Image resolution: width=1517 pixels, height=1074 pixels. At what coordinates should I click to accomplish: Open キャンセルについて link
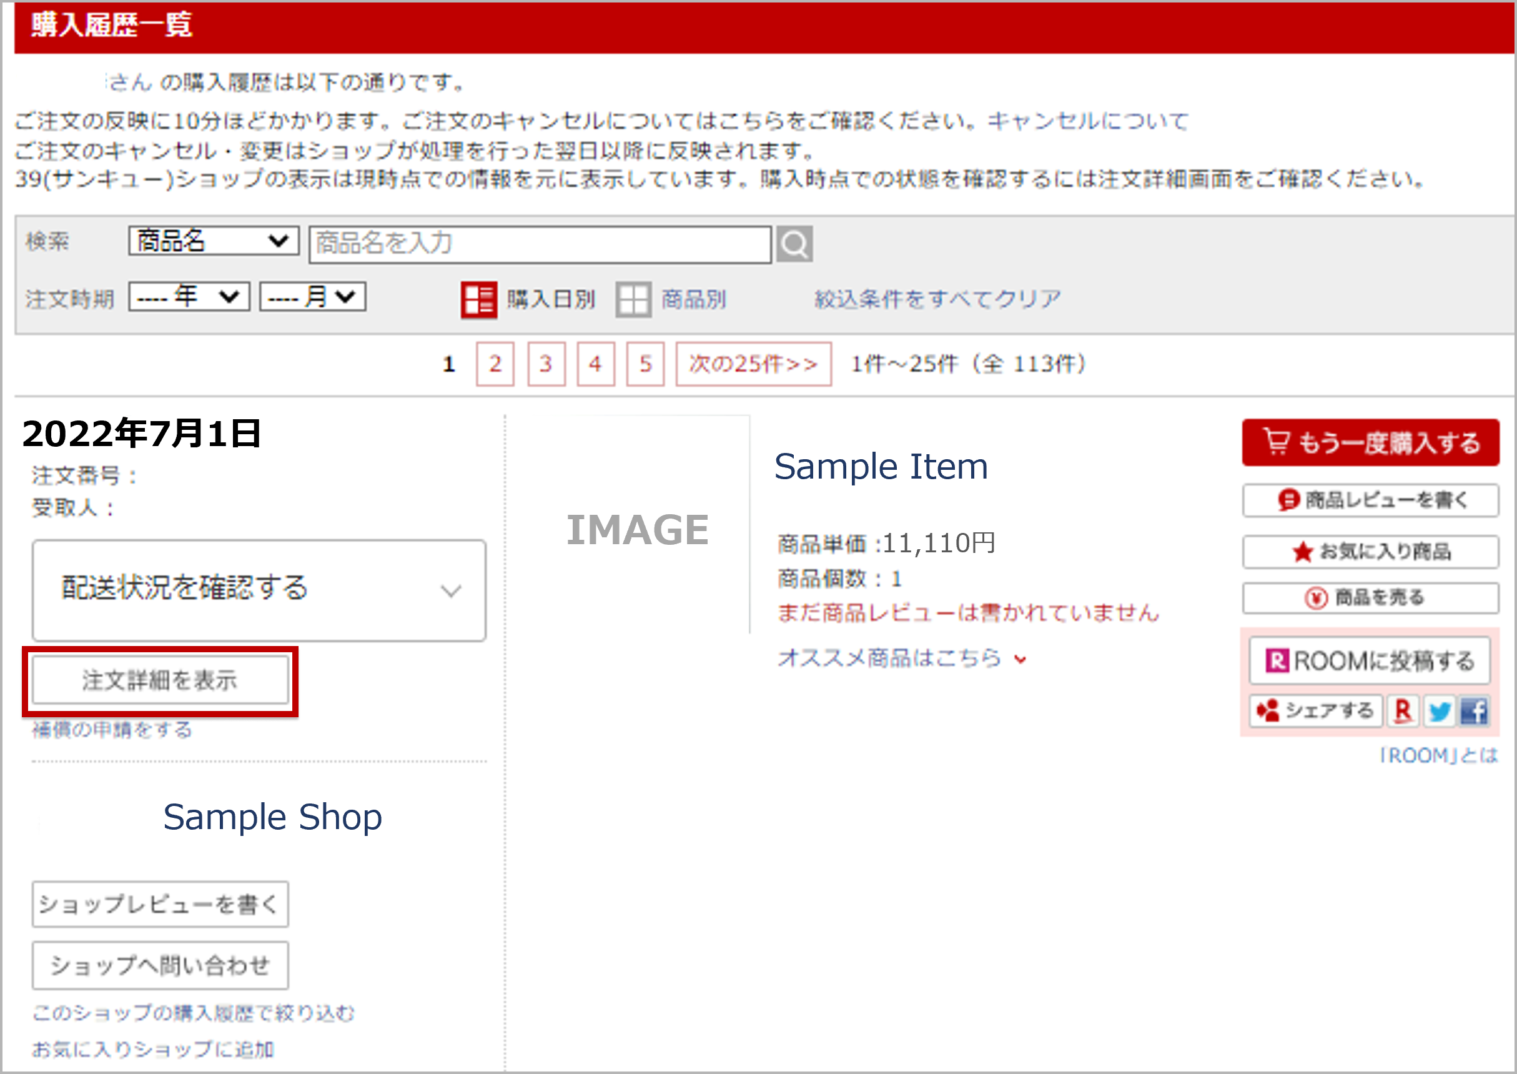[x=1088, y=121]
